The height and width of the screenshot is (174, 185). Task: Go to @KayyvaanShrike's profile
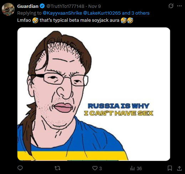pos(62,13)
